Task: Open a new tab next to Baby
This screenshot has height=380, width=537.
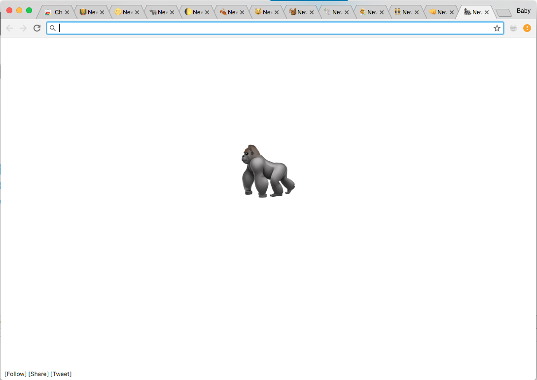Action: tap(503, 11)
